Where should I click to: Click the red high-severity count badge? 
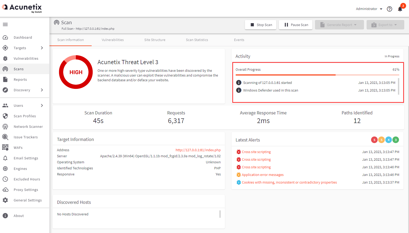tap(374, 140)
